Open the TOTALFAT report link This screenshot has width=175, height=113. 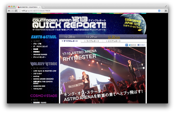point(38,89)
